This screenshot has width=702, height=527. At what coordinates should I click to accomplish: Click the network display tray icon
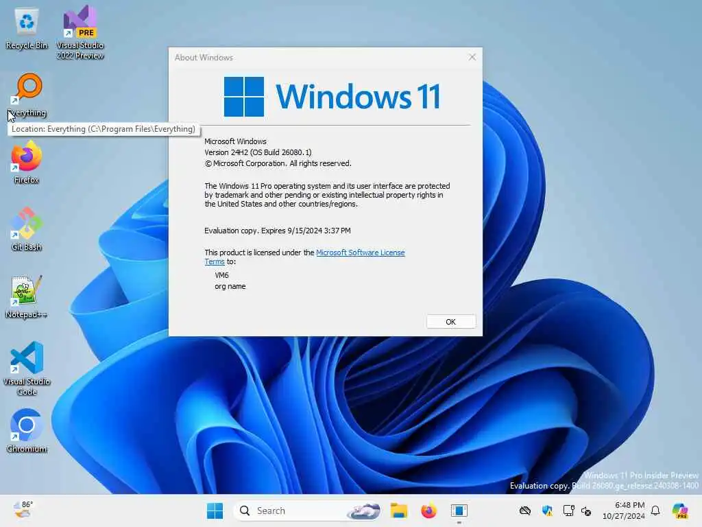[568, 511]
